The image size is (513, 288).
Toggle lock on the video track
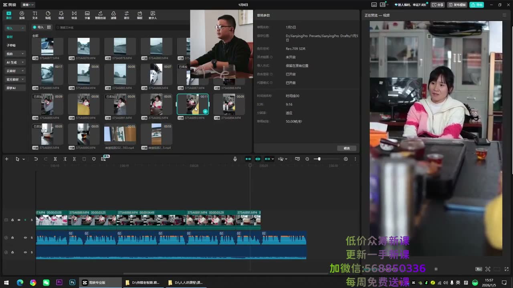[x=12, y=220]
